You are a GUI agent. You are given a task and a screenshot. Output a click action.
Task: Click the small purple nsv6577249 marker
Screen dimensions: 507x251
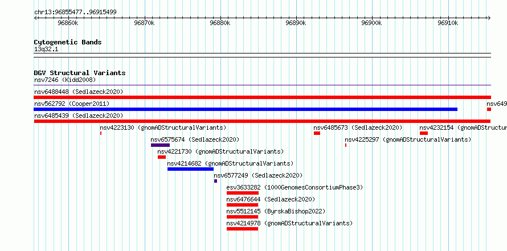pos(215,181)
